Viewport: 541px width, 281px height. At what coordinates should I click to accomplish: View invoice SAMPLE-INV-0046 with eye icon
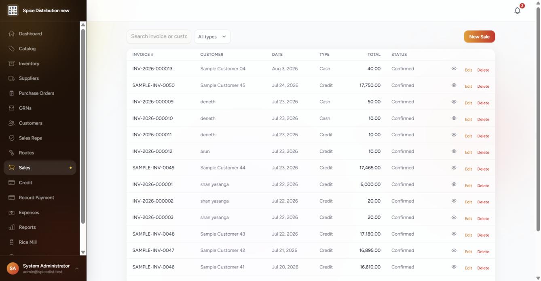click(x=454, y=267)
